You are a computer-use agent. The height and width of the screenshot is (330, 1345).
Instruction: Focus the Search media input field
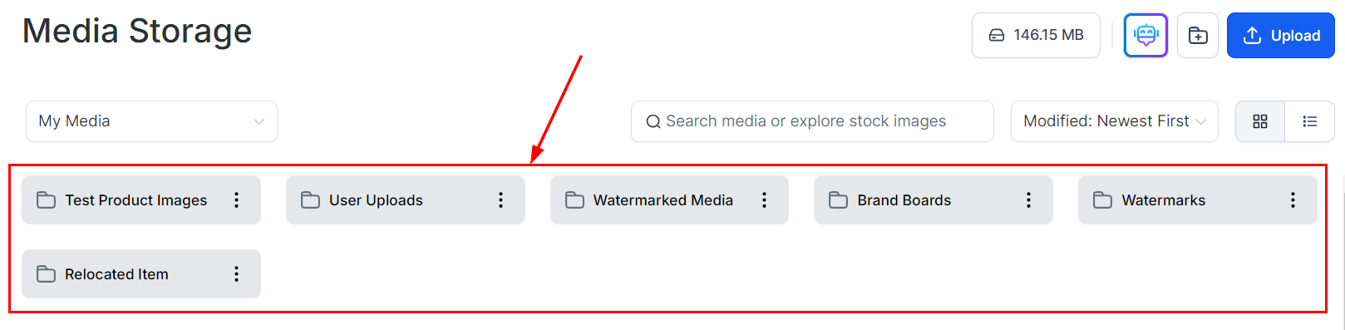click(x=812, y=121)
